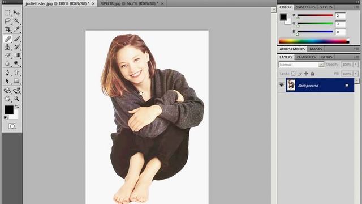
Task: Close the jodiefoster.jpg document tab
Action: coord(93,3)
